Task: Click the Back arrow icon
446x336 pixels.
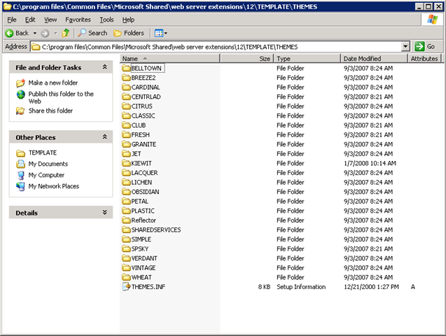Action: [9, 34]
